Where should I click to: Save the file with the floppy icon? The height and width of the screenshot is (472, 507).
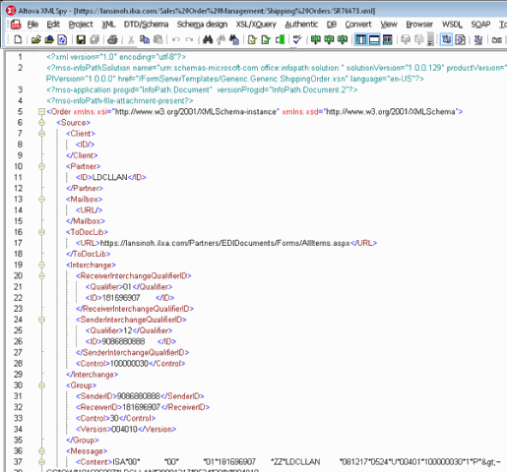pos(81,39)
